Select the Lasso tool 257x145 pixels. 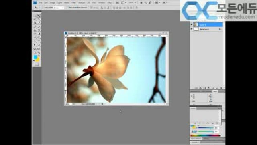[x=35, y=19]
